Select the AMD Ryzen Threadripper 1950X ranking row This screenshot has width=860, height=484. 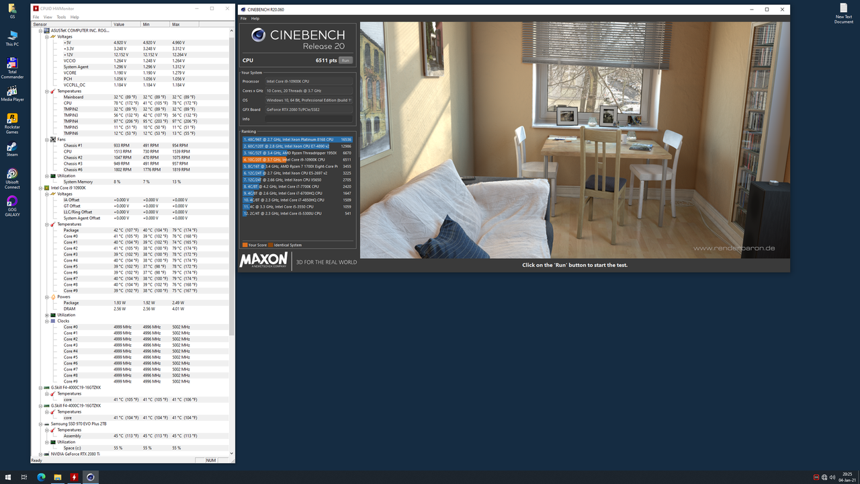[x=298, y=153]
